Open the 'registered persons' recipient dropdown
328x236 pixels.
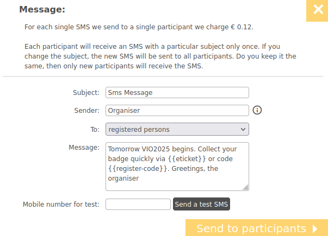pyautogui.click(x=177, y=129)
